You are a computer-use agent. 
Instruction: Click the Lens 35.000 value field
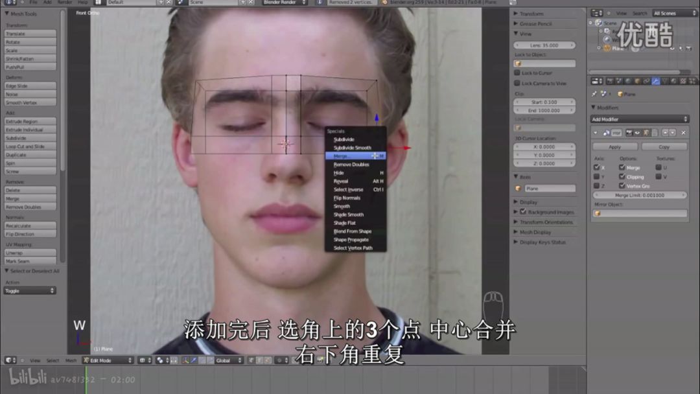pyautogui.click(x=544, y=45)
